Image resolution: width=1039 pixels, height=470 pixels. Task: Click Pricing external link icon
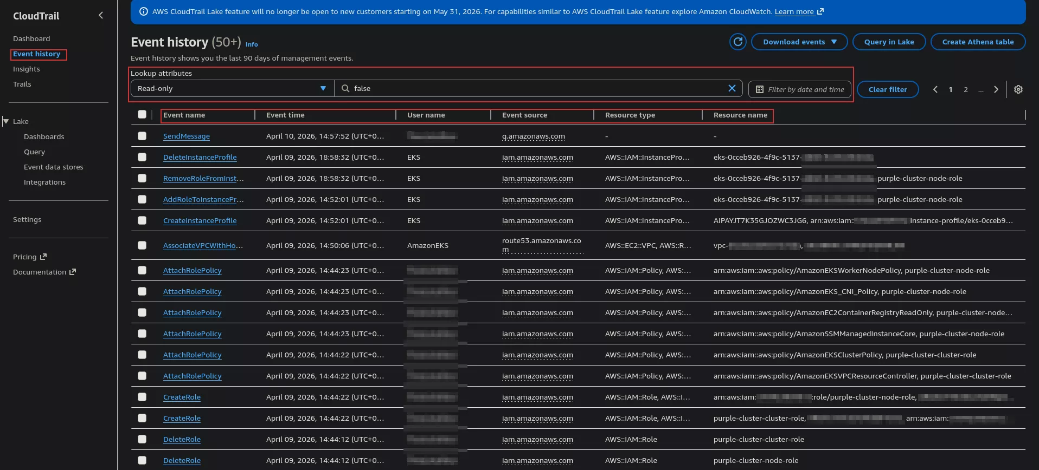coord(43,257)
